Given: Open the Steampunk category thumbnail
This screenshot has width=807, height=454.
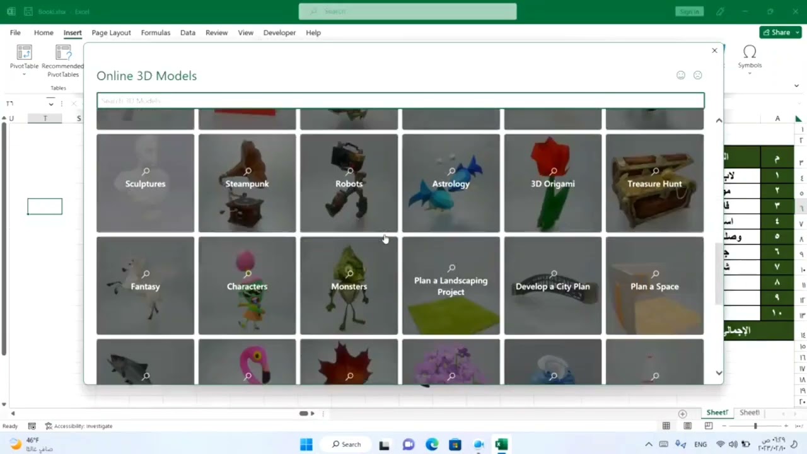Looking at the screenshot, I should click(x=247, y=183).
